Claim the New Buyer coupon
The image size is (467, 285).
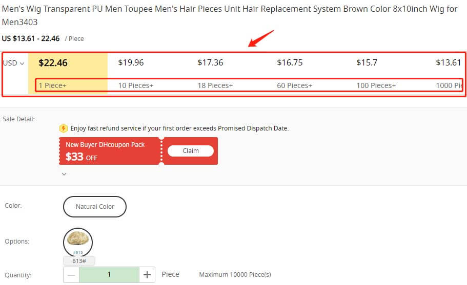click(x=190, y=151)
